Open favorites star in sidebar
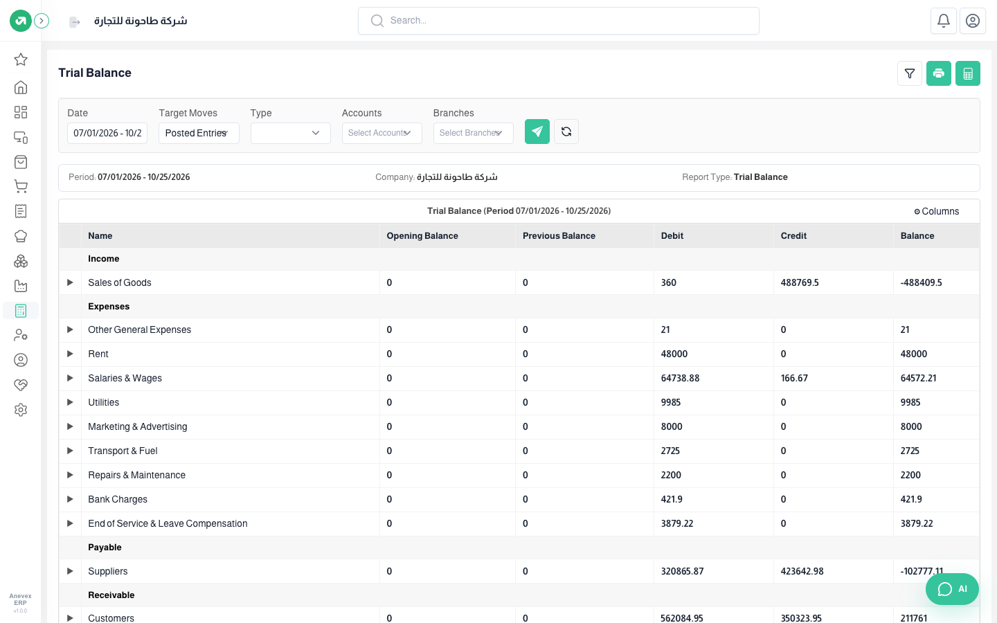 tap(21, 60)
